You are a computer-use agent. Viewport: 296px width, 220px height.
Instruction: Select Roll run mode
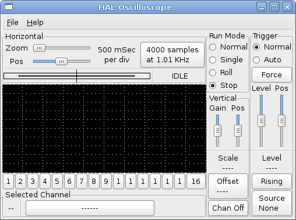tap(221, 73)
